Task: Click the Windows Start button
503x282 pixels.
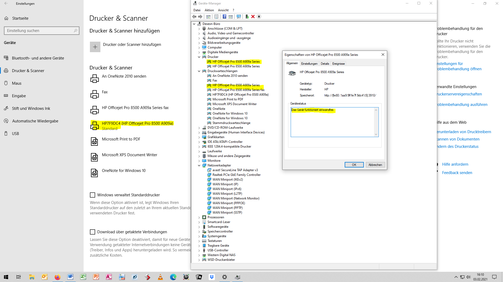Action: [6, 277]
